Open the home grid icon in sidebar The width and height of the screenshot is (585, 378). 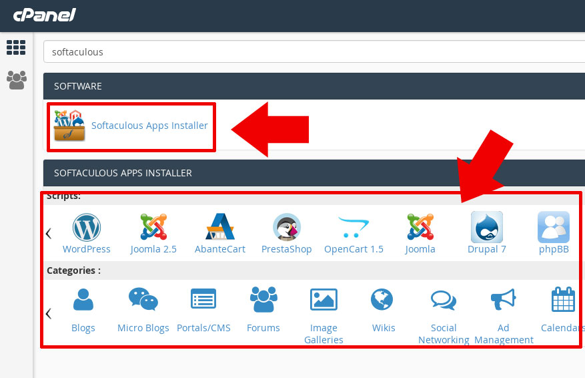(x=16, y=47)
